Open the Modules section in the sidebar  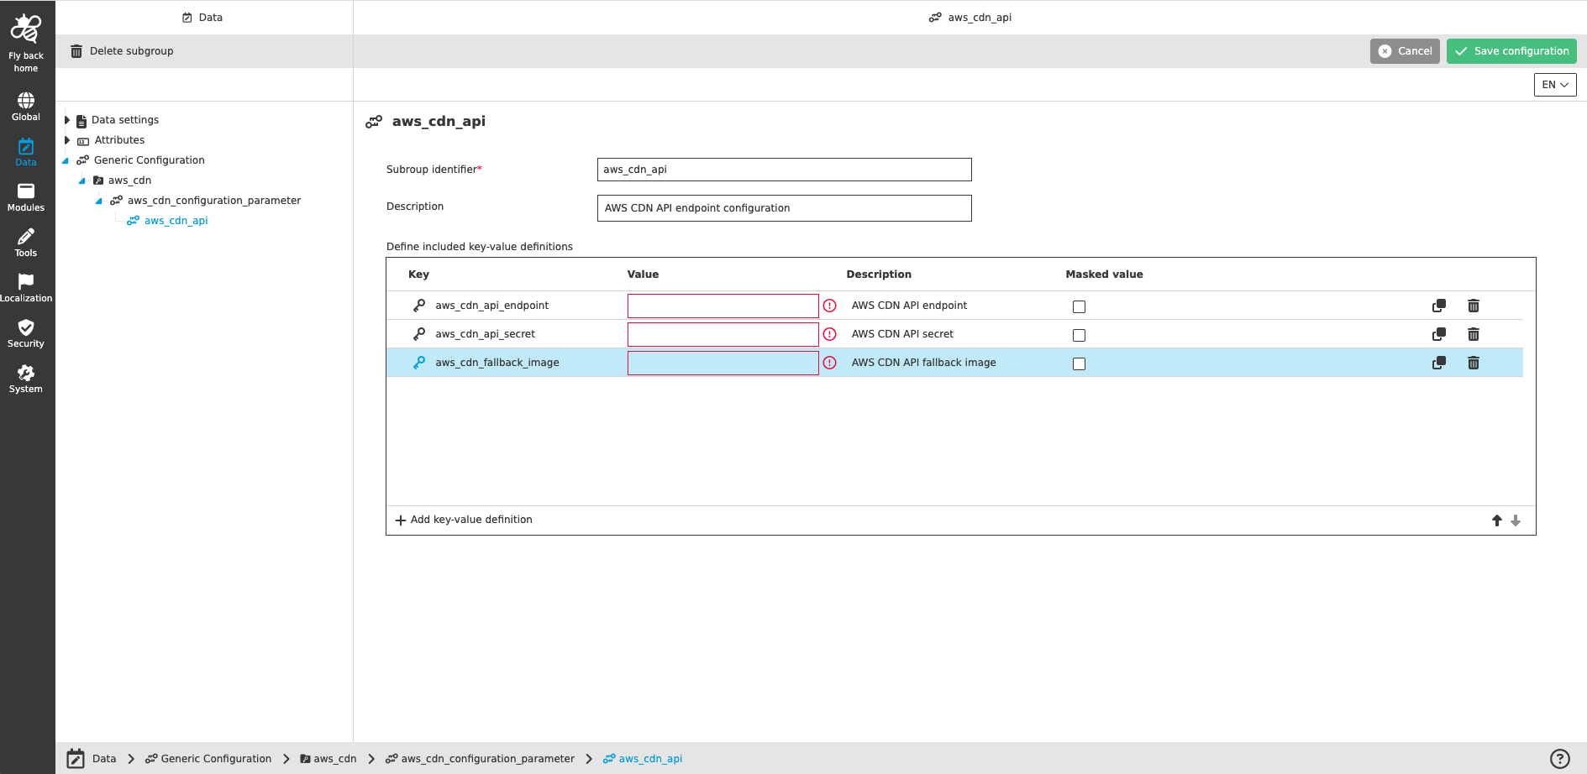[25, 196]
